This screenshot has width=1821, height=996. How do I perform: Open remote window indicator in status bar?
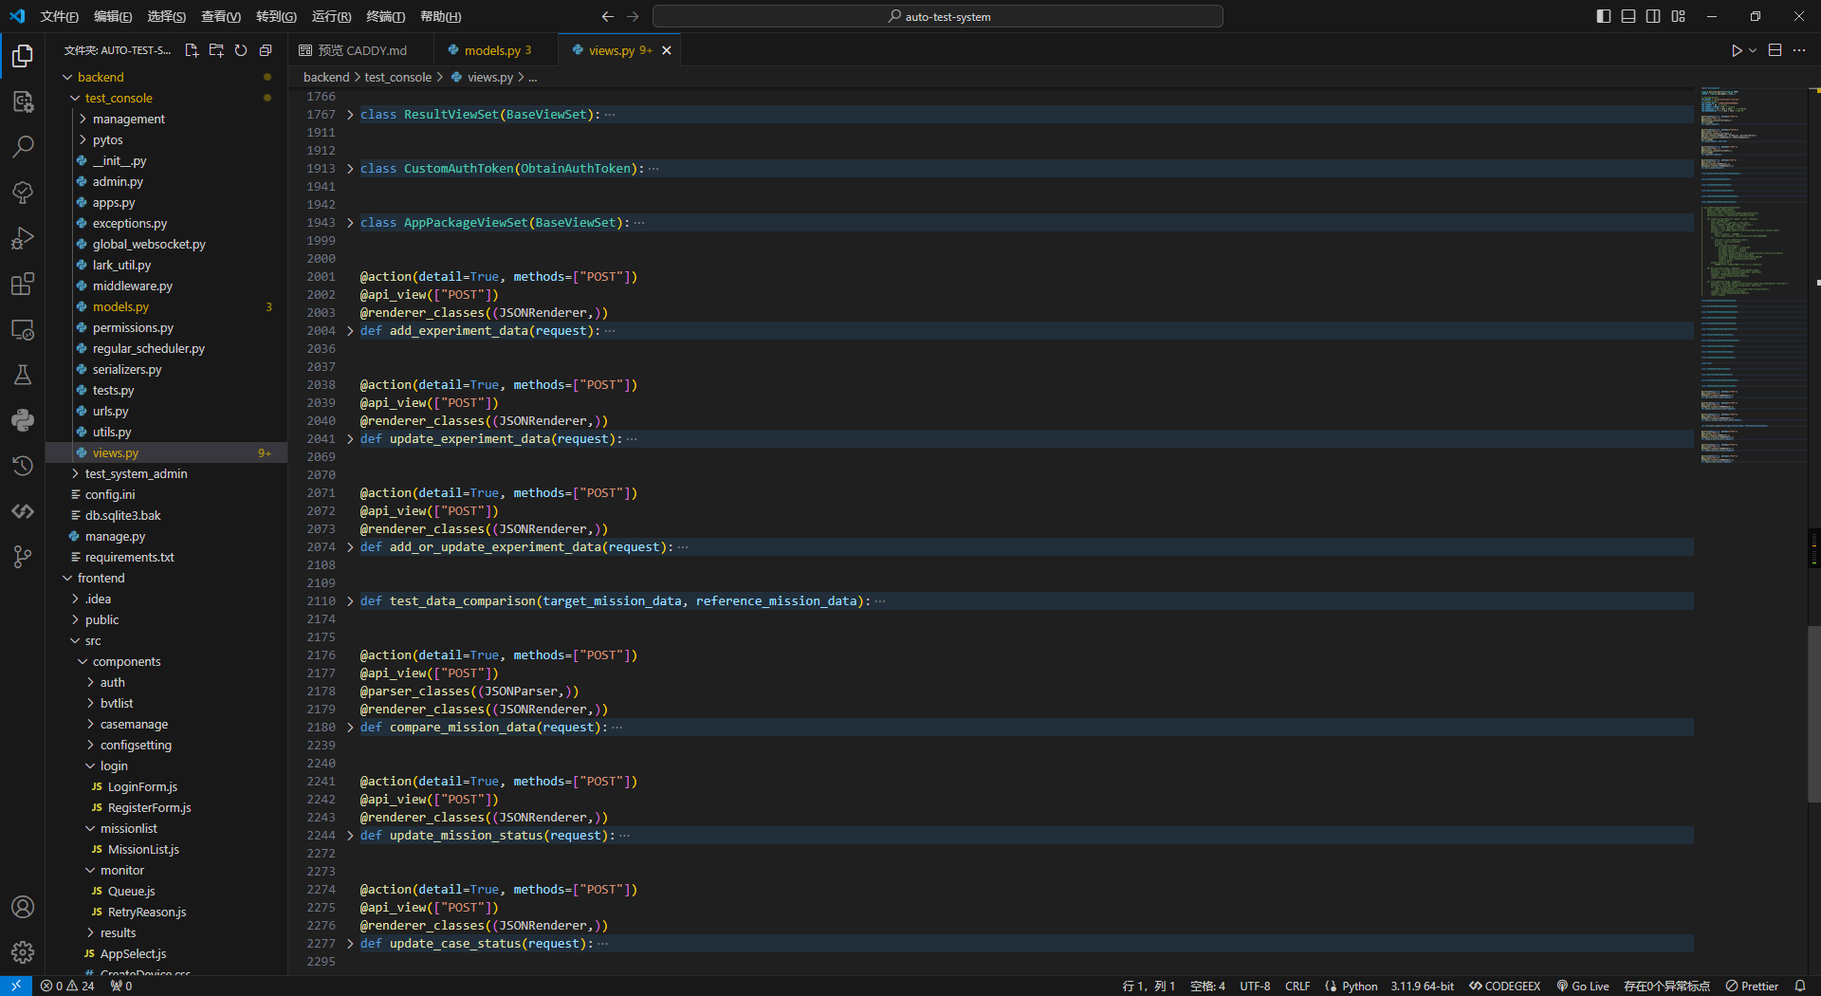[16, 986]
